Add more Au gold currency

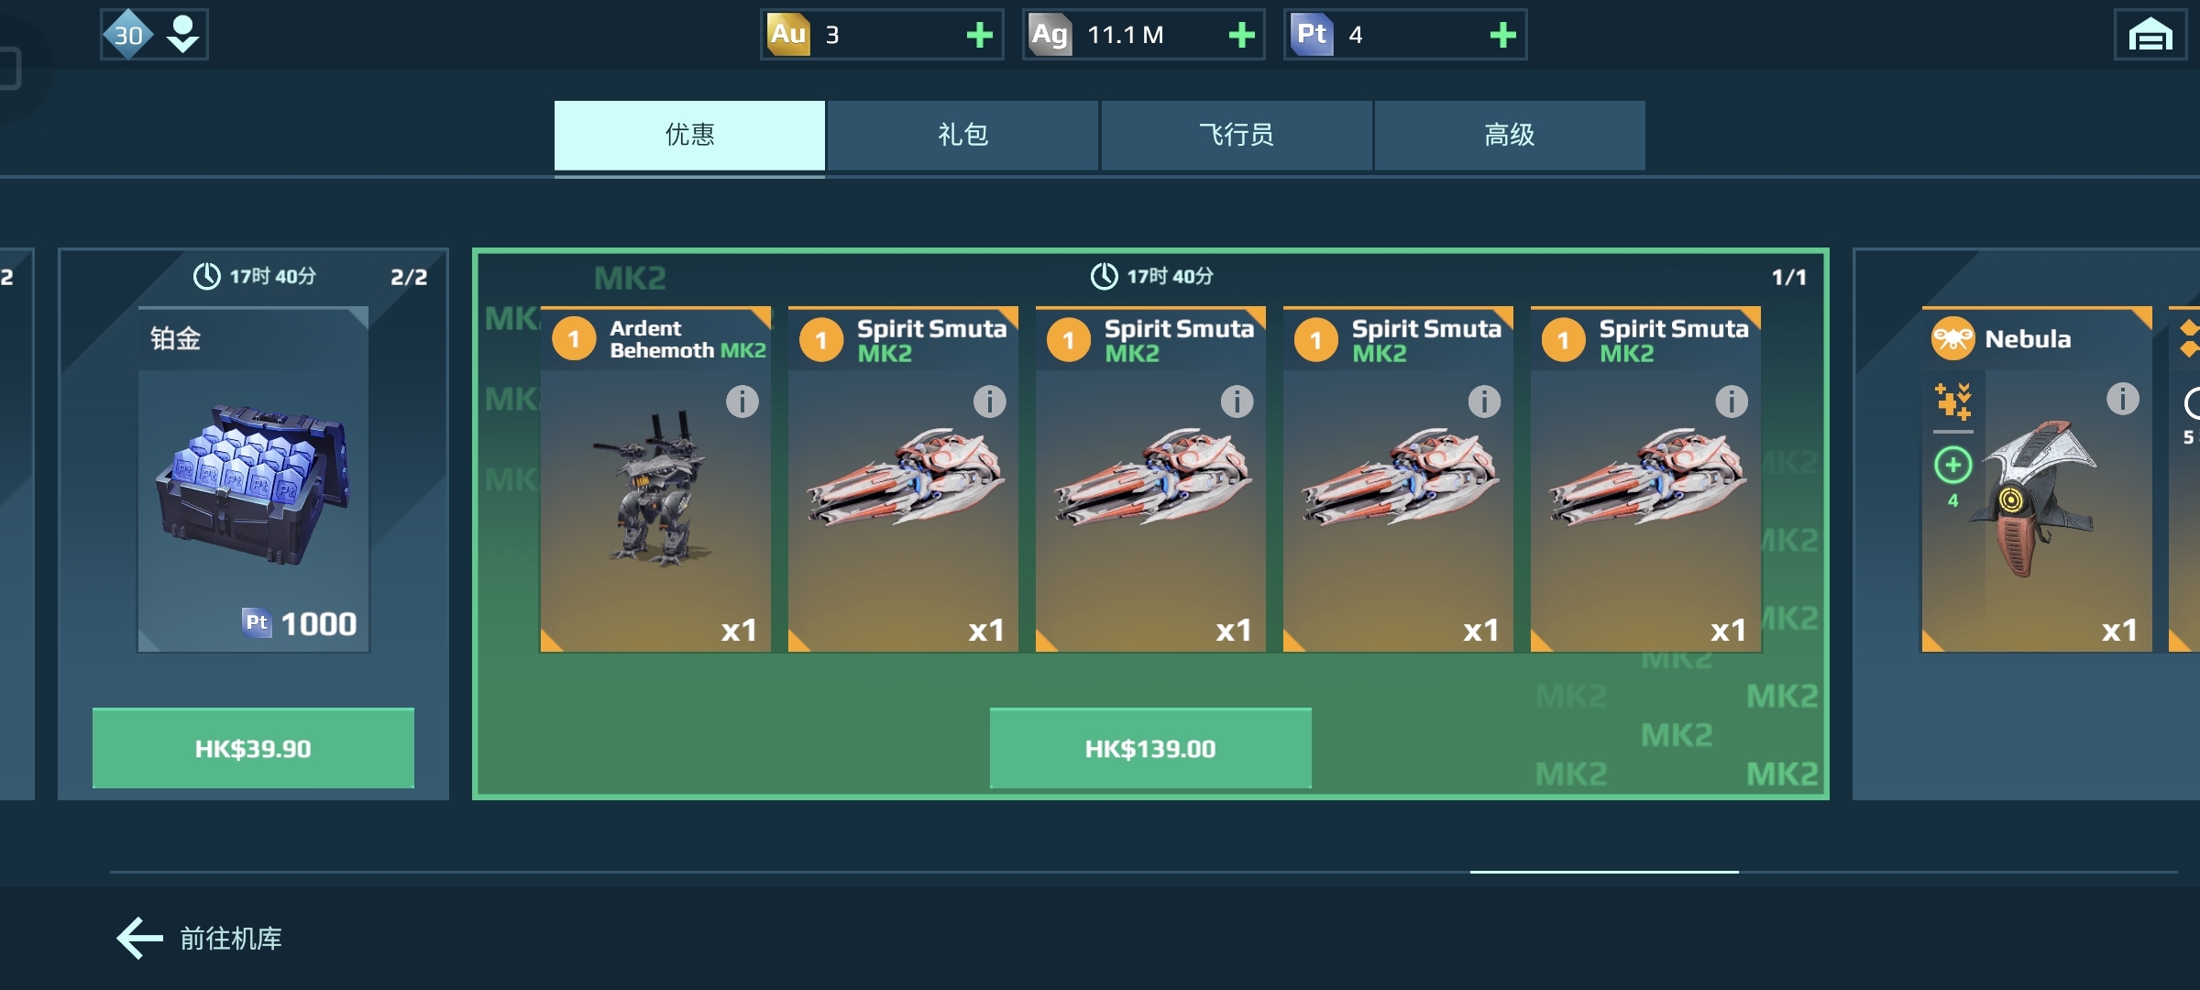980,35
